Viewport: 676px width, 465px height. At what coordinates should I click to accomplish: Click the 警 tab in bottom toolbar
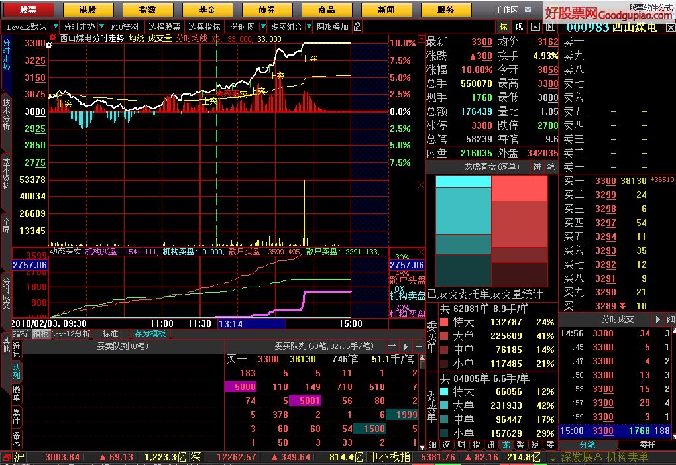(x=520, y=444)
